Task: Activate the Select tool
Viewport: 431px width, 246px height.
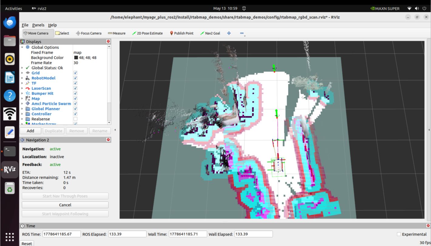Action: 62,33
